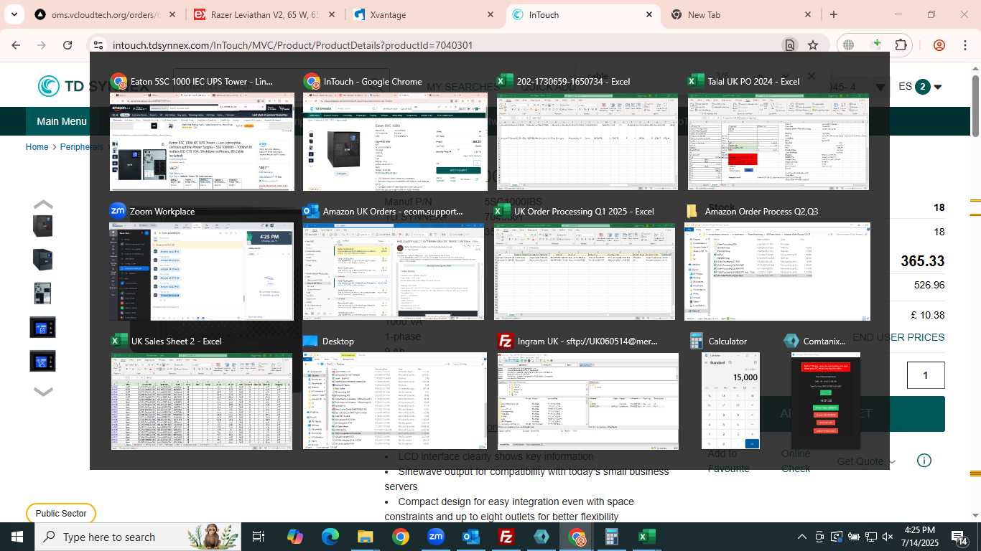Open the ES account dropdown arrow

(x=938, y=88)
